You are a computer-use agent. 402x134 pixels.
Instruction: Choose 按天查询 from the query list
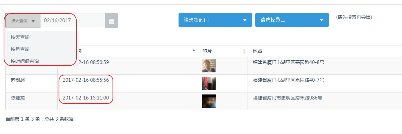tap(20, 37)
